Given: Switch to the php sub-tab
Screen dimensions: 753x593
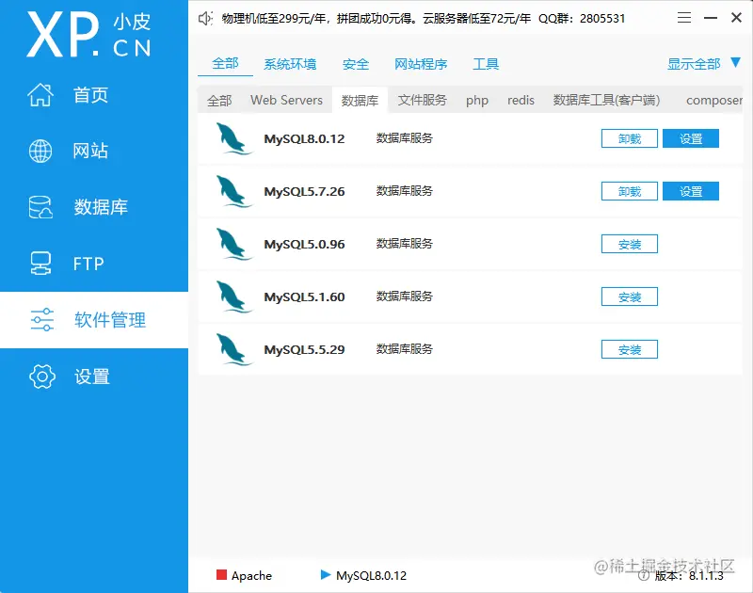Looking at the screenshot, I should pos(477,99).
